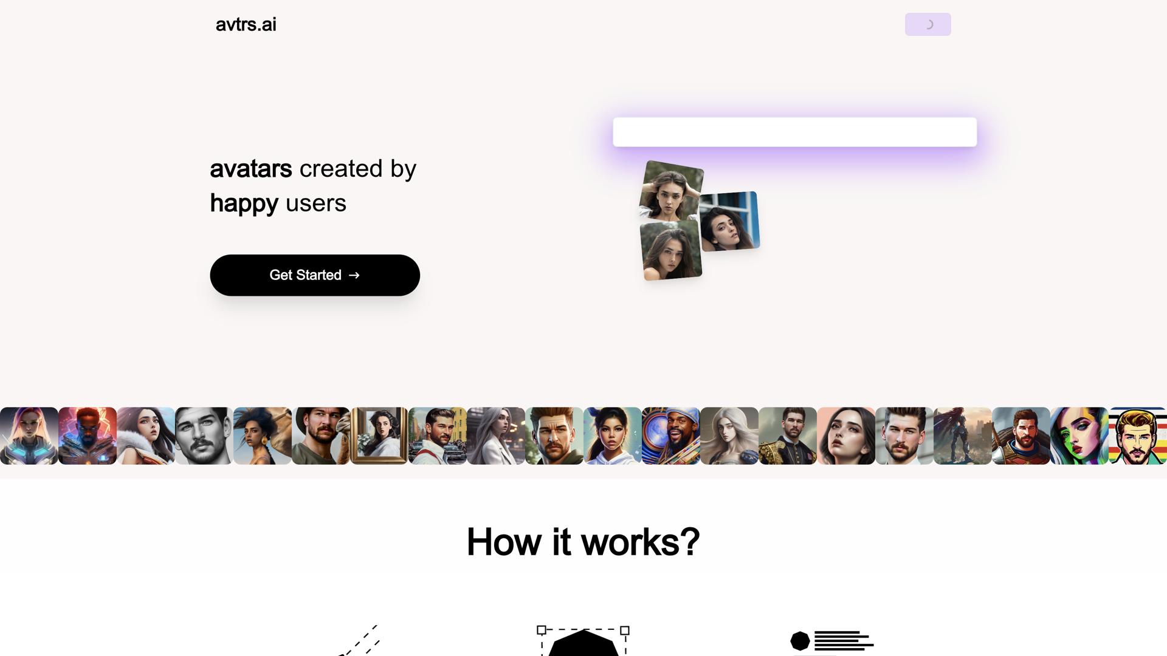The image size is (1167, 656).
Task: Click the loading spinner button in the header
Action: pos(928,24)
